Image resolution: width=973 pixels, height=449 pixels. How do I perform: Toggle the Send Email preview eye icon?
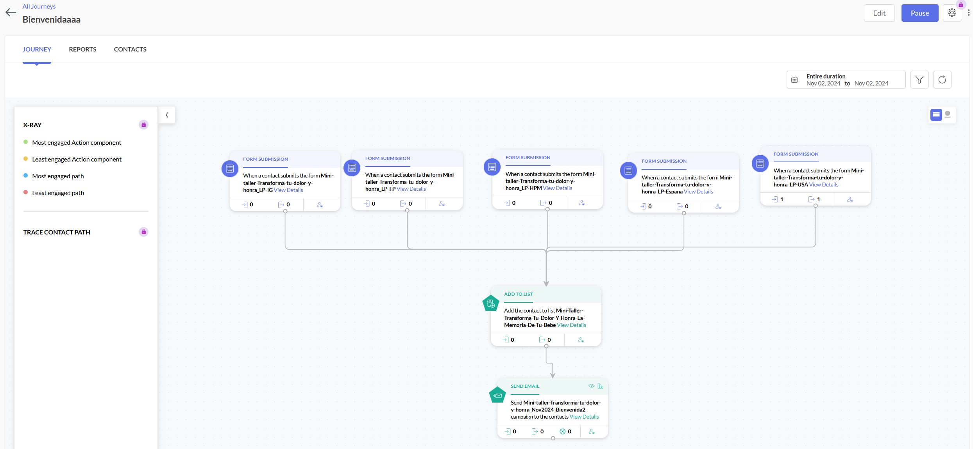point(592,386)
